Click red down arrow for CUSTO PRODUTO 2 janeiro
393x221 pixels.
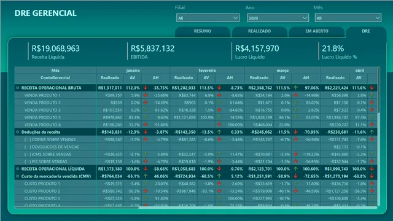point(146,191)
